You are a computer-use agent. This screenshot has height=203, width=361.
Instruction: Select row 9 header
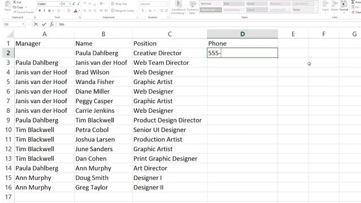8,120
